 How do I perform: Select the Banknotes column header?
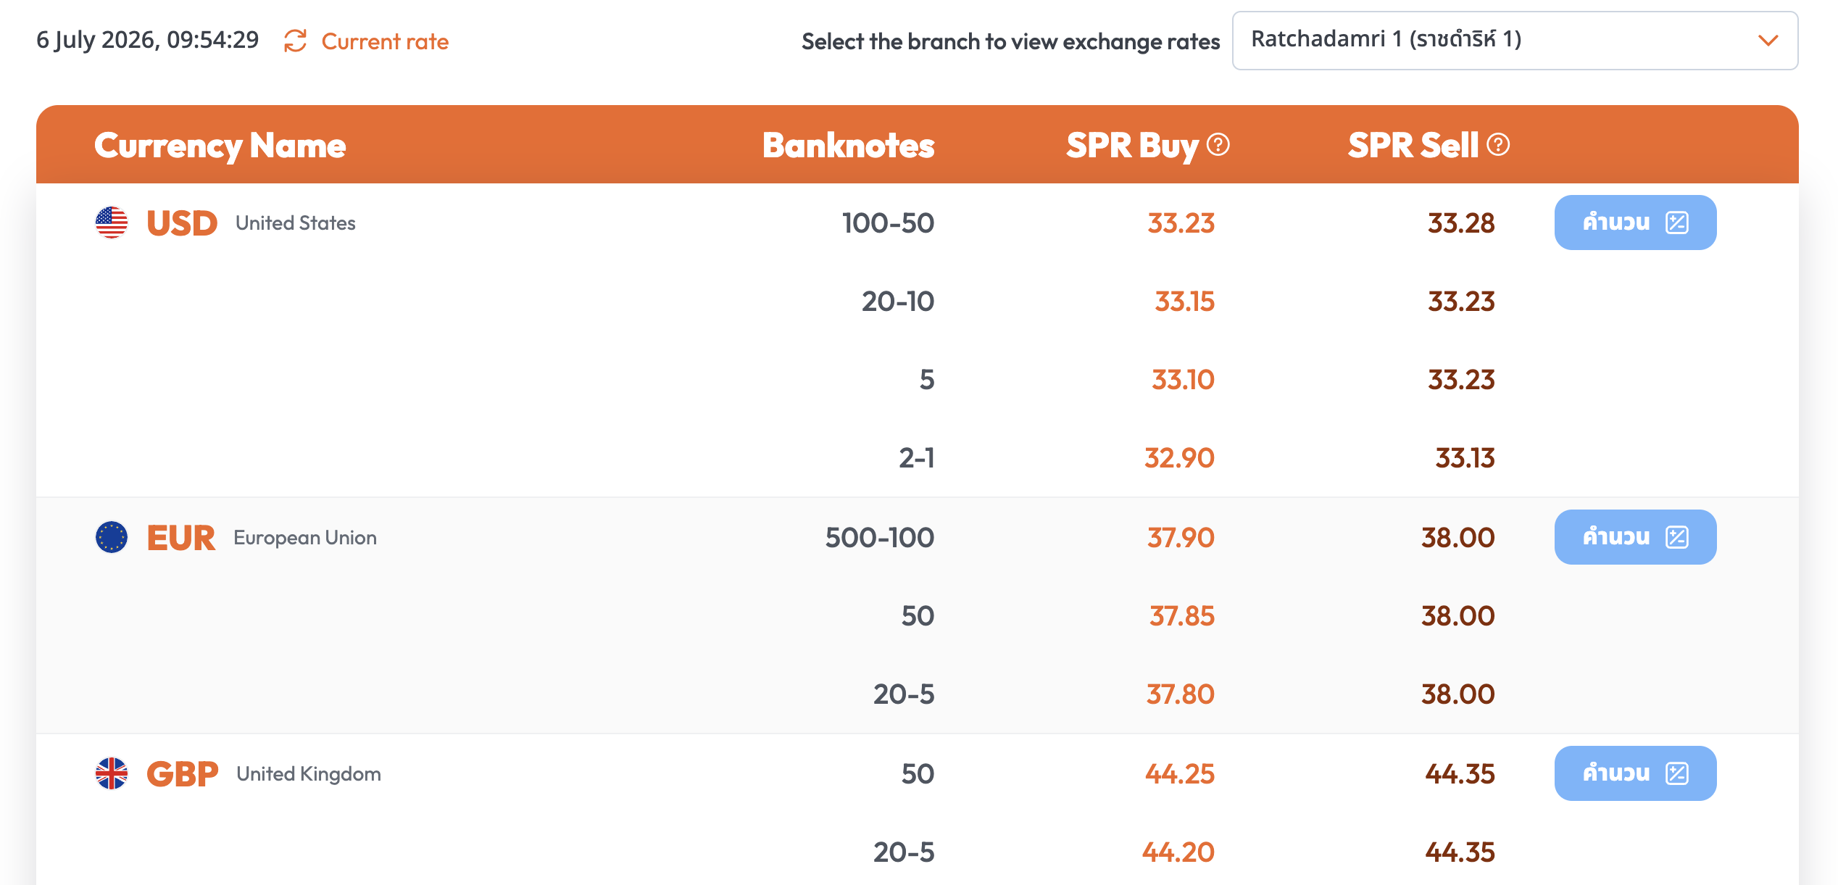849,145
